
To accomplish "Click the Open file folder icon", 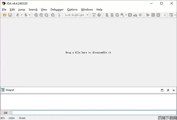I will [x=5, y=15].
